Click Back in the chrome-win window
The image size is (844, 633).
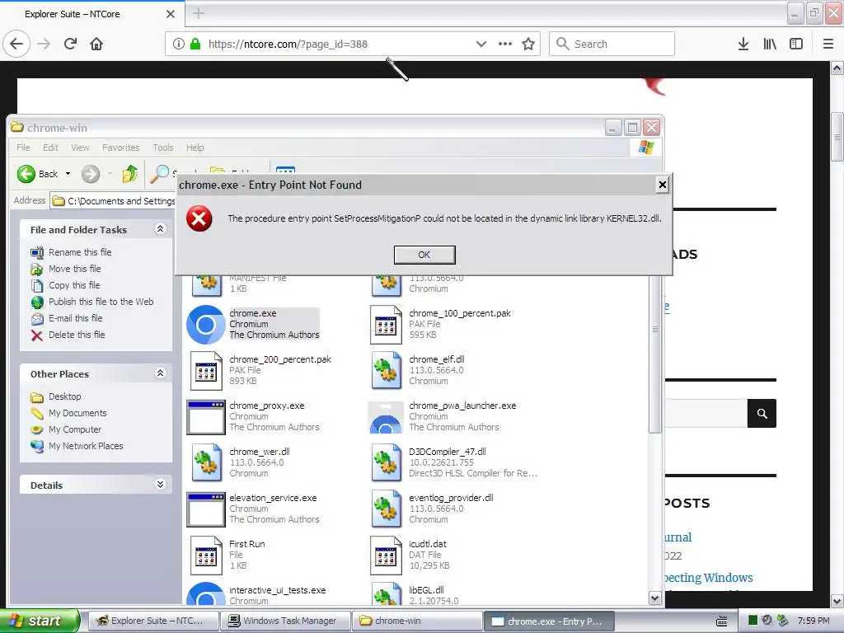point(38,174)
